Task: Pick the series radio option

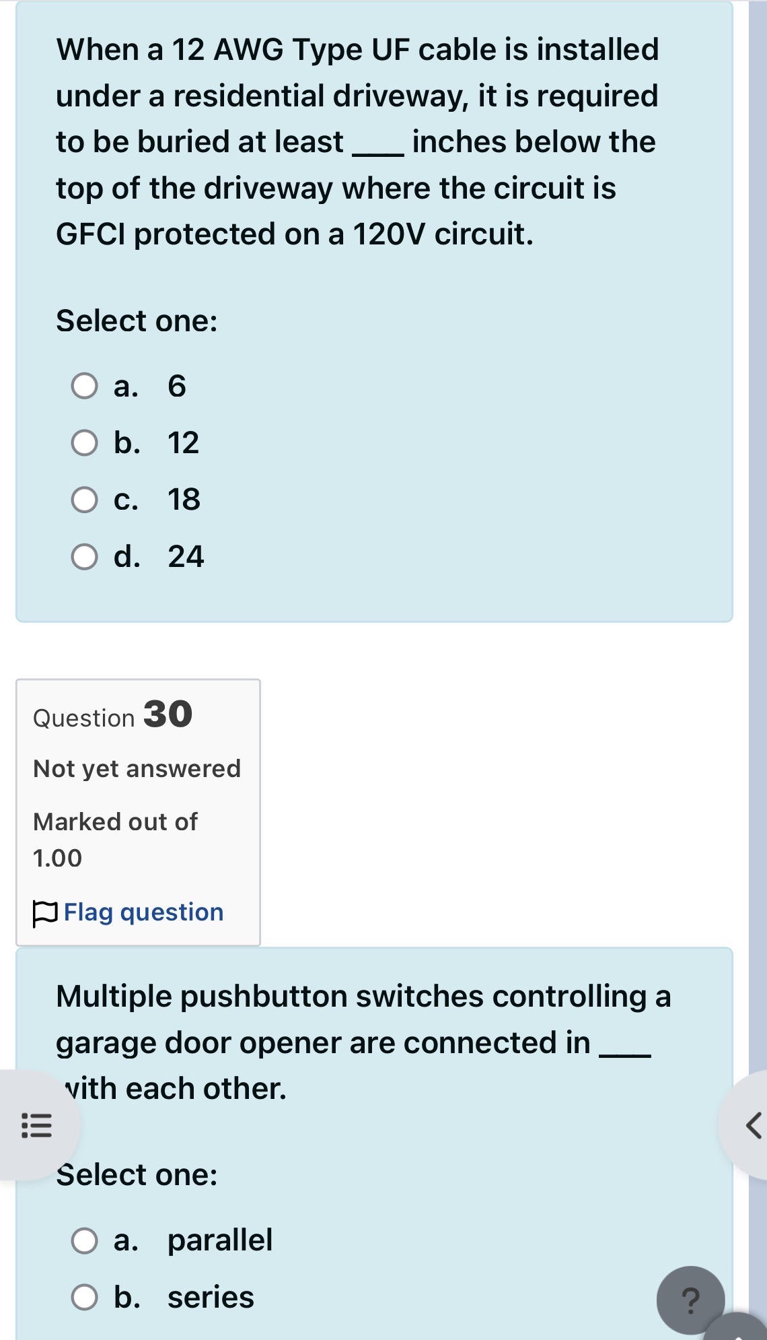Action: pyautogui.click(x=85, y=1297)
